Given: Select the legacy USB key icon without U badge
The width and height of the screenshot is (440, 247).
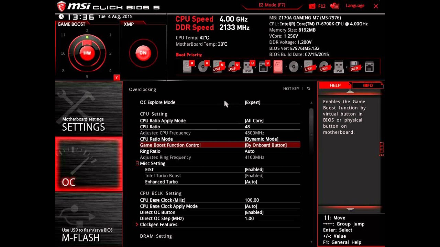Looking at the screenshot, I should [339, 67].
